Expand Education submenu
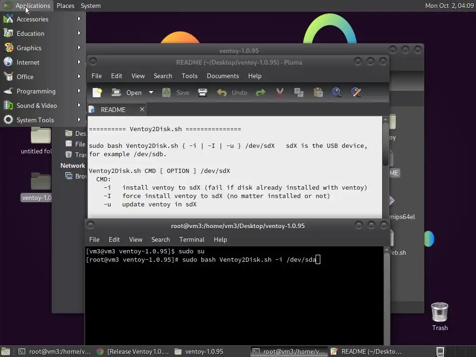 coord(43,33)
